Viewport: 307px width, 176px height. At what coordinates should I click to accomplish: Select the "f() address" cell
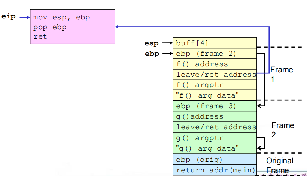(215, 64)
